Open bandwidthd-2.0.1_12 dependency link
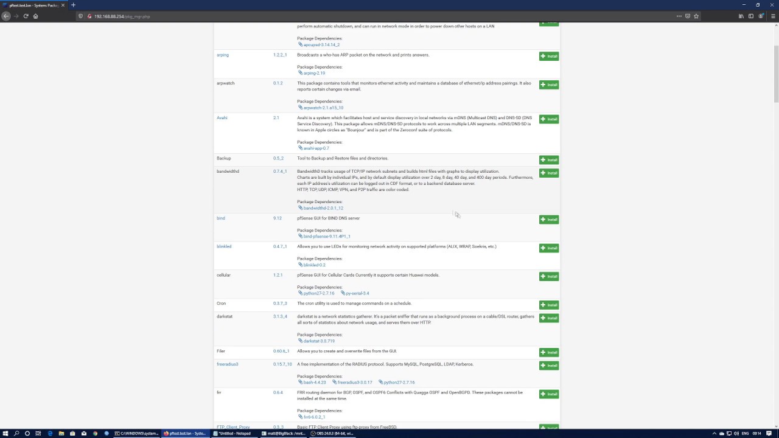Viewport: 779px width, 438px height. pyautogui.click(x=321, y=208)
